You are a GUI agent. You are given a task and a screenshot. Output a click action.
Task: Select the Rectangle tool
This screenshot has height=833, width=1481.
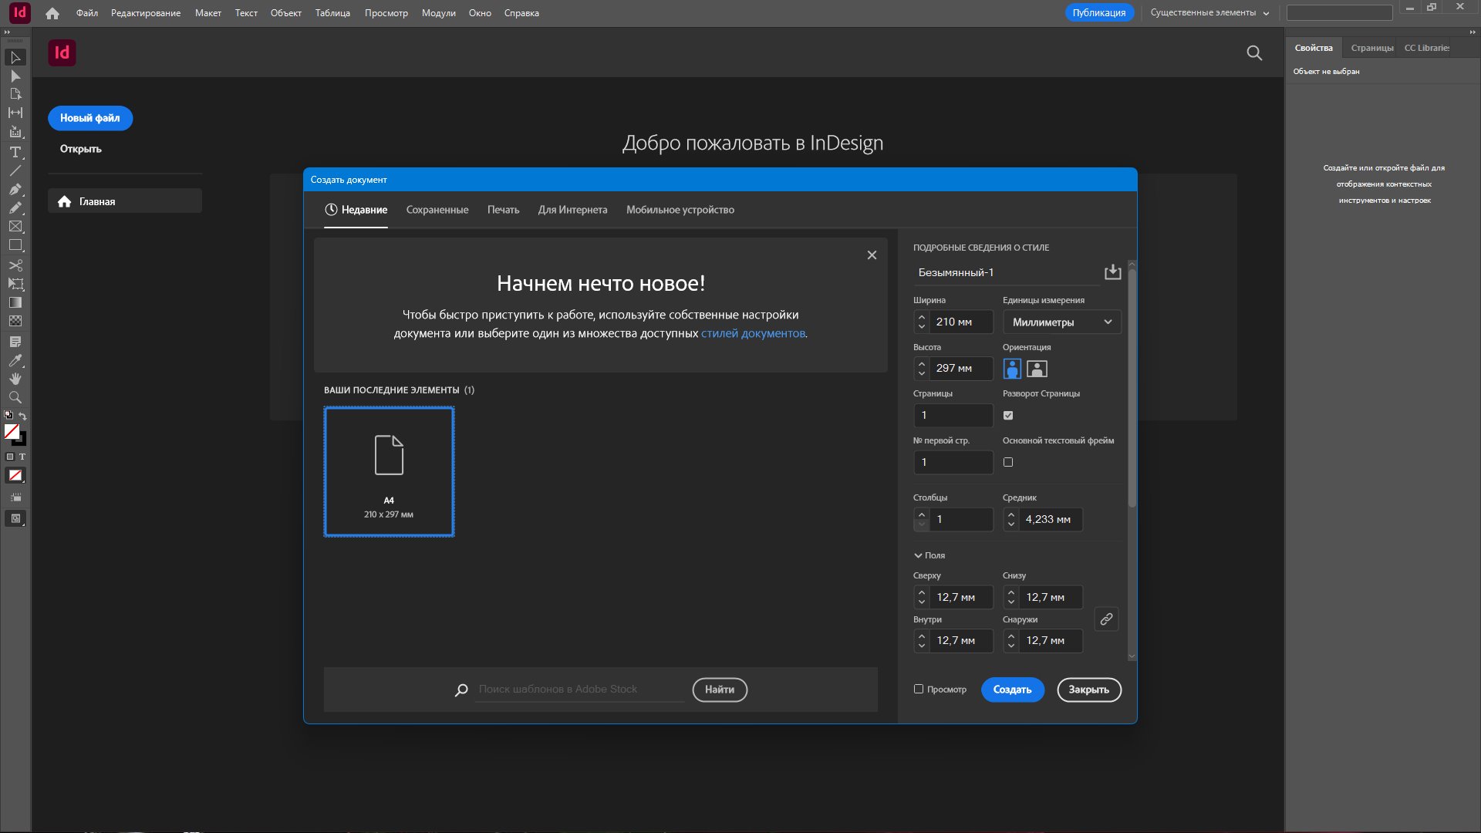click(15, 245)
